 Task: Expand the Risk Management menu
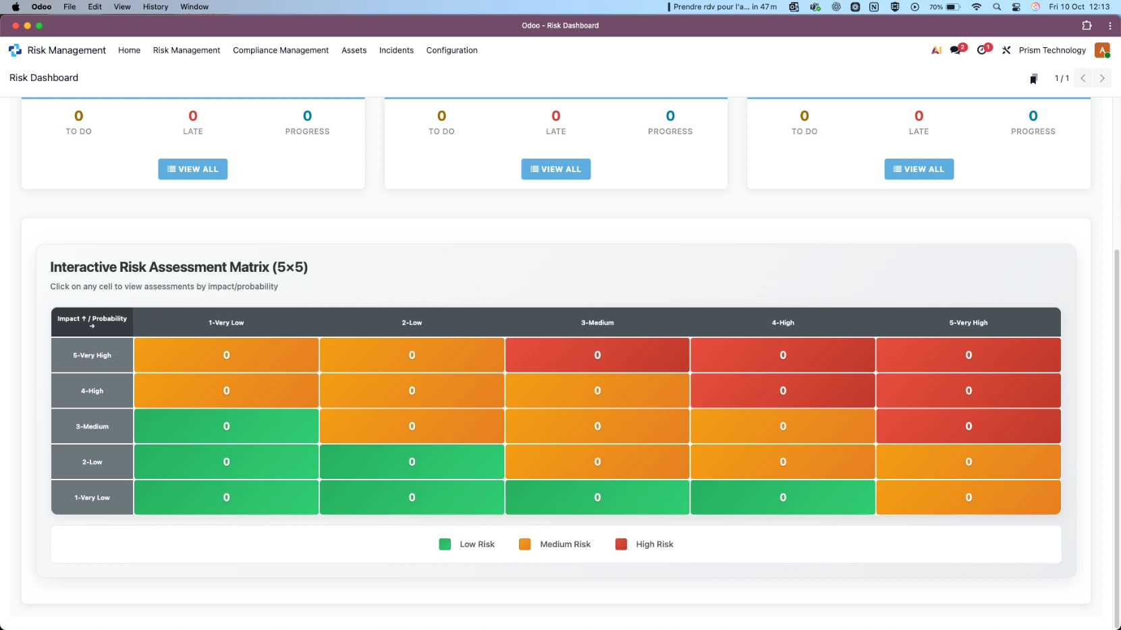pyautogui.click(x=186, y=51)
